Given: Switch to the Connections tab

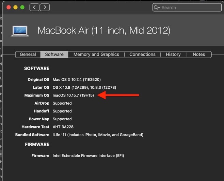Looking at the screenshot, I should pos(142,55).
